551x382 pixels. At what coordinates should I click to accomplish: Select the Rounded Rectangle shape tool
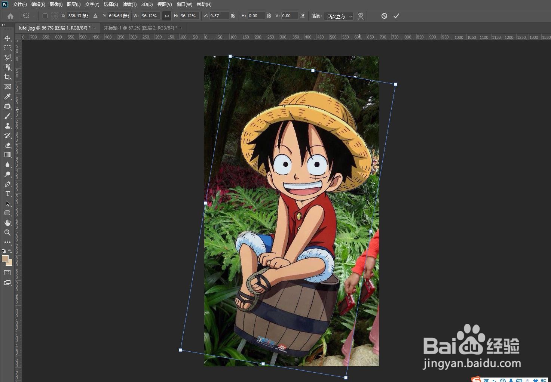[7, 213]
